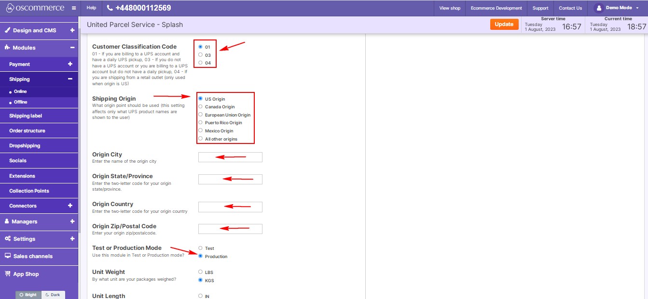
Task: Expand Payment submenu plus icon
Action: 70,64
